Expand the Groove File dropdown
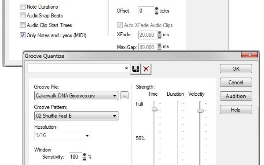 click(x=115, y=96)
